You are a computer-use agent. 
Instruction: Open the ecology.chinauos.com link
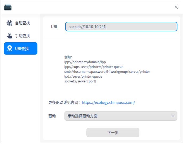pyautogui.click(x=108, y=103)
